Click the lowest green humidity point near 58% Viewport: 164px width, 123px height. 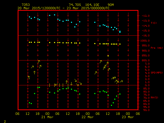point(111,105)
